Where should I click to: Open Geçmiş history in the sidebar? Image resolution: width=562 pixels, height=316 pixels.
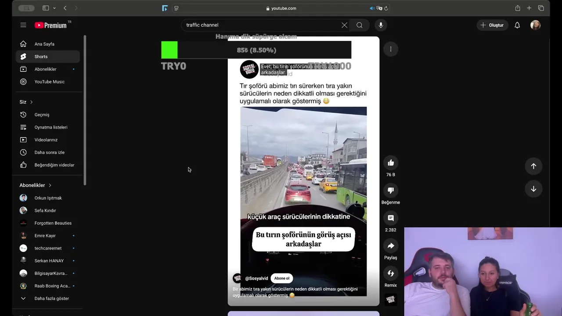(x=48, y=115)
